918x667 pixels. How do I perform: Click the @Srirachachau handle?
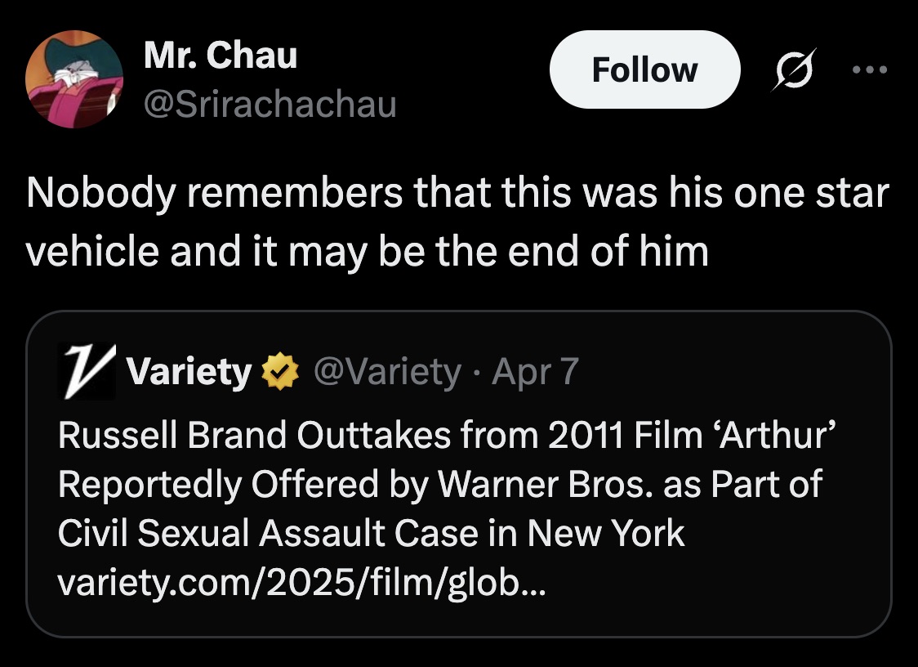(270, 104)
